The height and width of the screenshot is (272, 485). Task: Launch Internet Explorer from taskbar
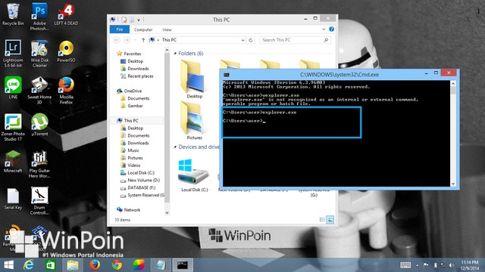coord(29,265)
